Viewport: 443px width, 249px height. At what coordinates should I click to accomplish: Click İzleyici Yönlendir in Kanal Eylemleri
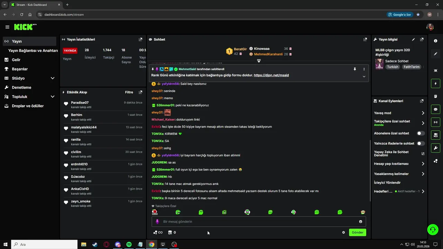387,183
